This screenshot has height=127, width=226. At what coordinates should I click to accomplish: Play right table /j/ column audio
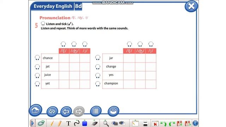tap(151, 44)
